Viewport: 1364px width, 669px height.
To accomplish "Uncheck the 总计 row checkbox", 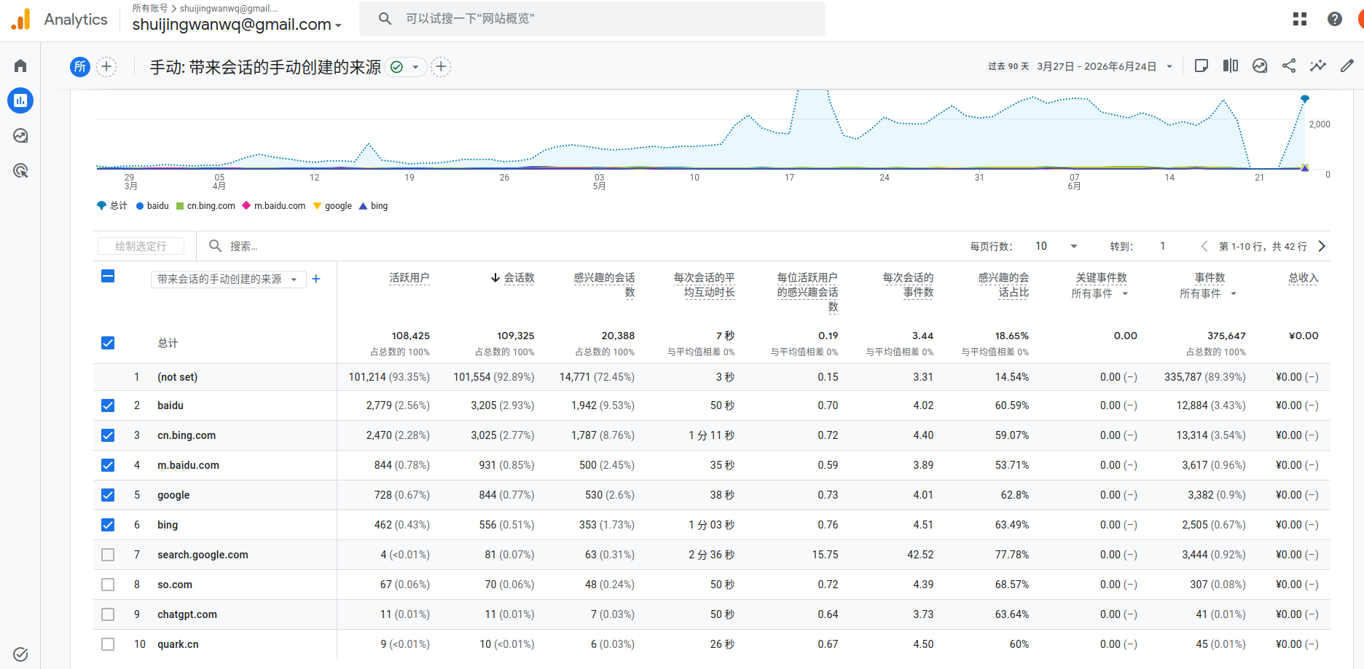I will tap(108, 343).
